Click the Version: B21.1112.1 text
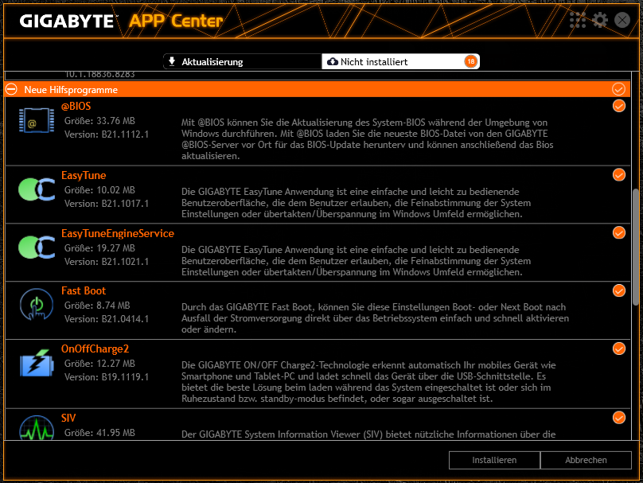Screen dimensions: 643x483 [x=107, y=134]
